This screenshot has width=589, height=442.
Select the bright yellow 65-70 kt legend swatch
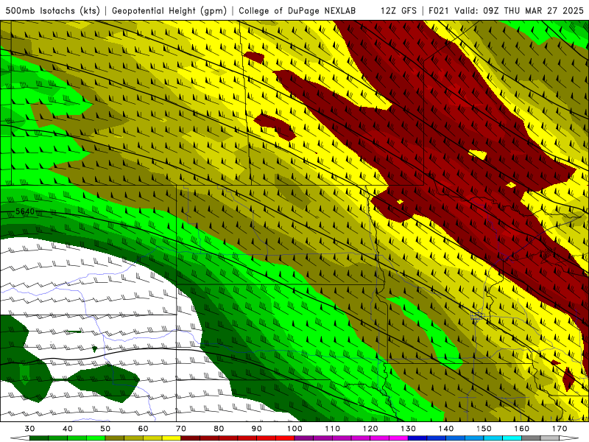172,438
